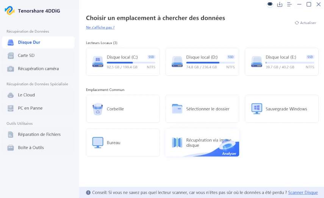Open the hamburger menu icon
The height and width of the screenshot is (198, 324).
[x=289, y=4]
